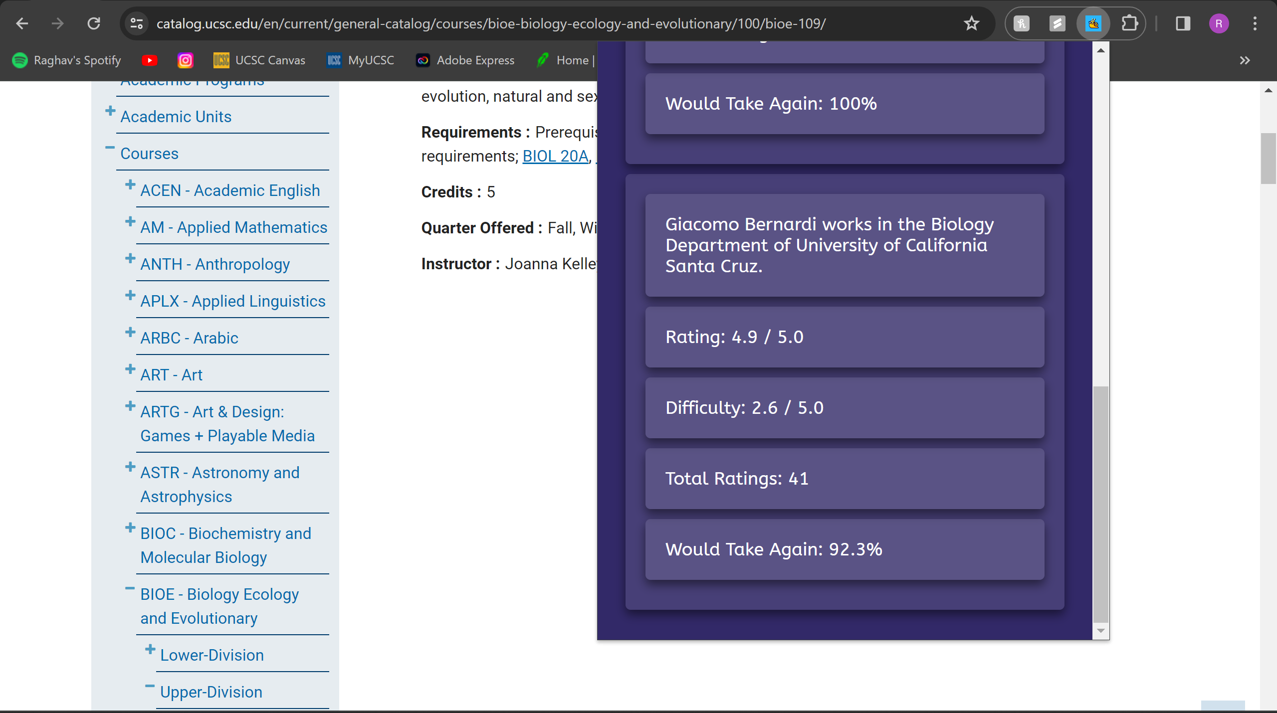Viewport: 1277px width, 713px height.
Task: Expand the Academic Units section
Action: tap(110, 111)
